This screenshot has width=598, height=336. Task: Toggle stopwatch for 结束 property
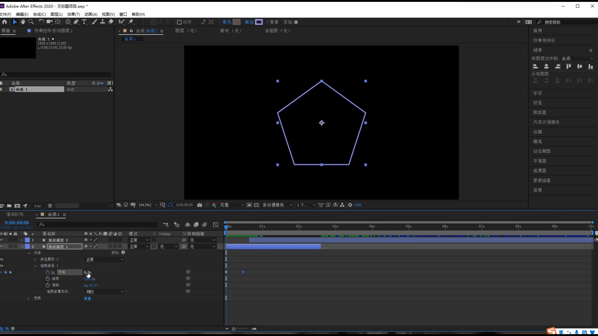click(x=48, y=279)
